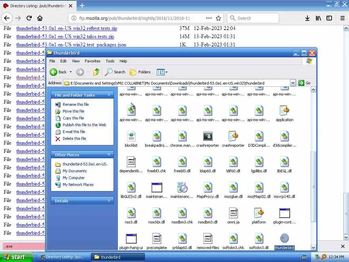Screen dimensions: 349x262
Task: Click Explorer vertical scrollbar down arrow
Action: 313,248
